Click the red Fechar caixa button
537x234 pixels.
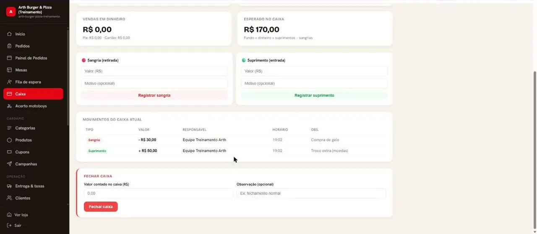coord(101,207)
